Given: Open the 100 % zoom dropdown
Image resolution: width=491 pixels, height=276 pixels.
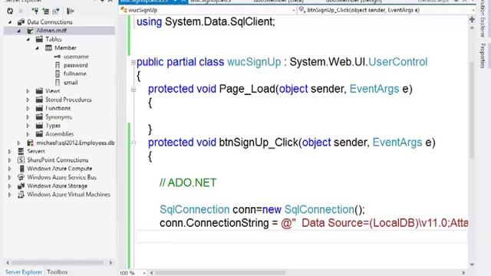Looking at the screenshot, I should coord(144,273).
